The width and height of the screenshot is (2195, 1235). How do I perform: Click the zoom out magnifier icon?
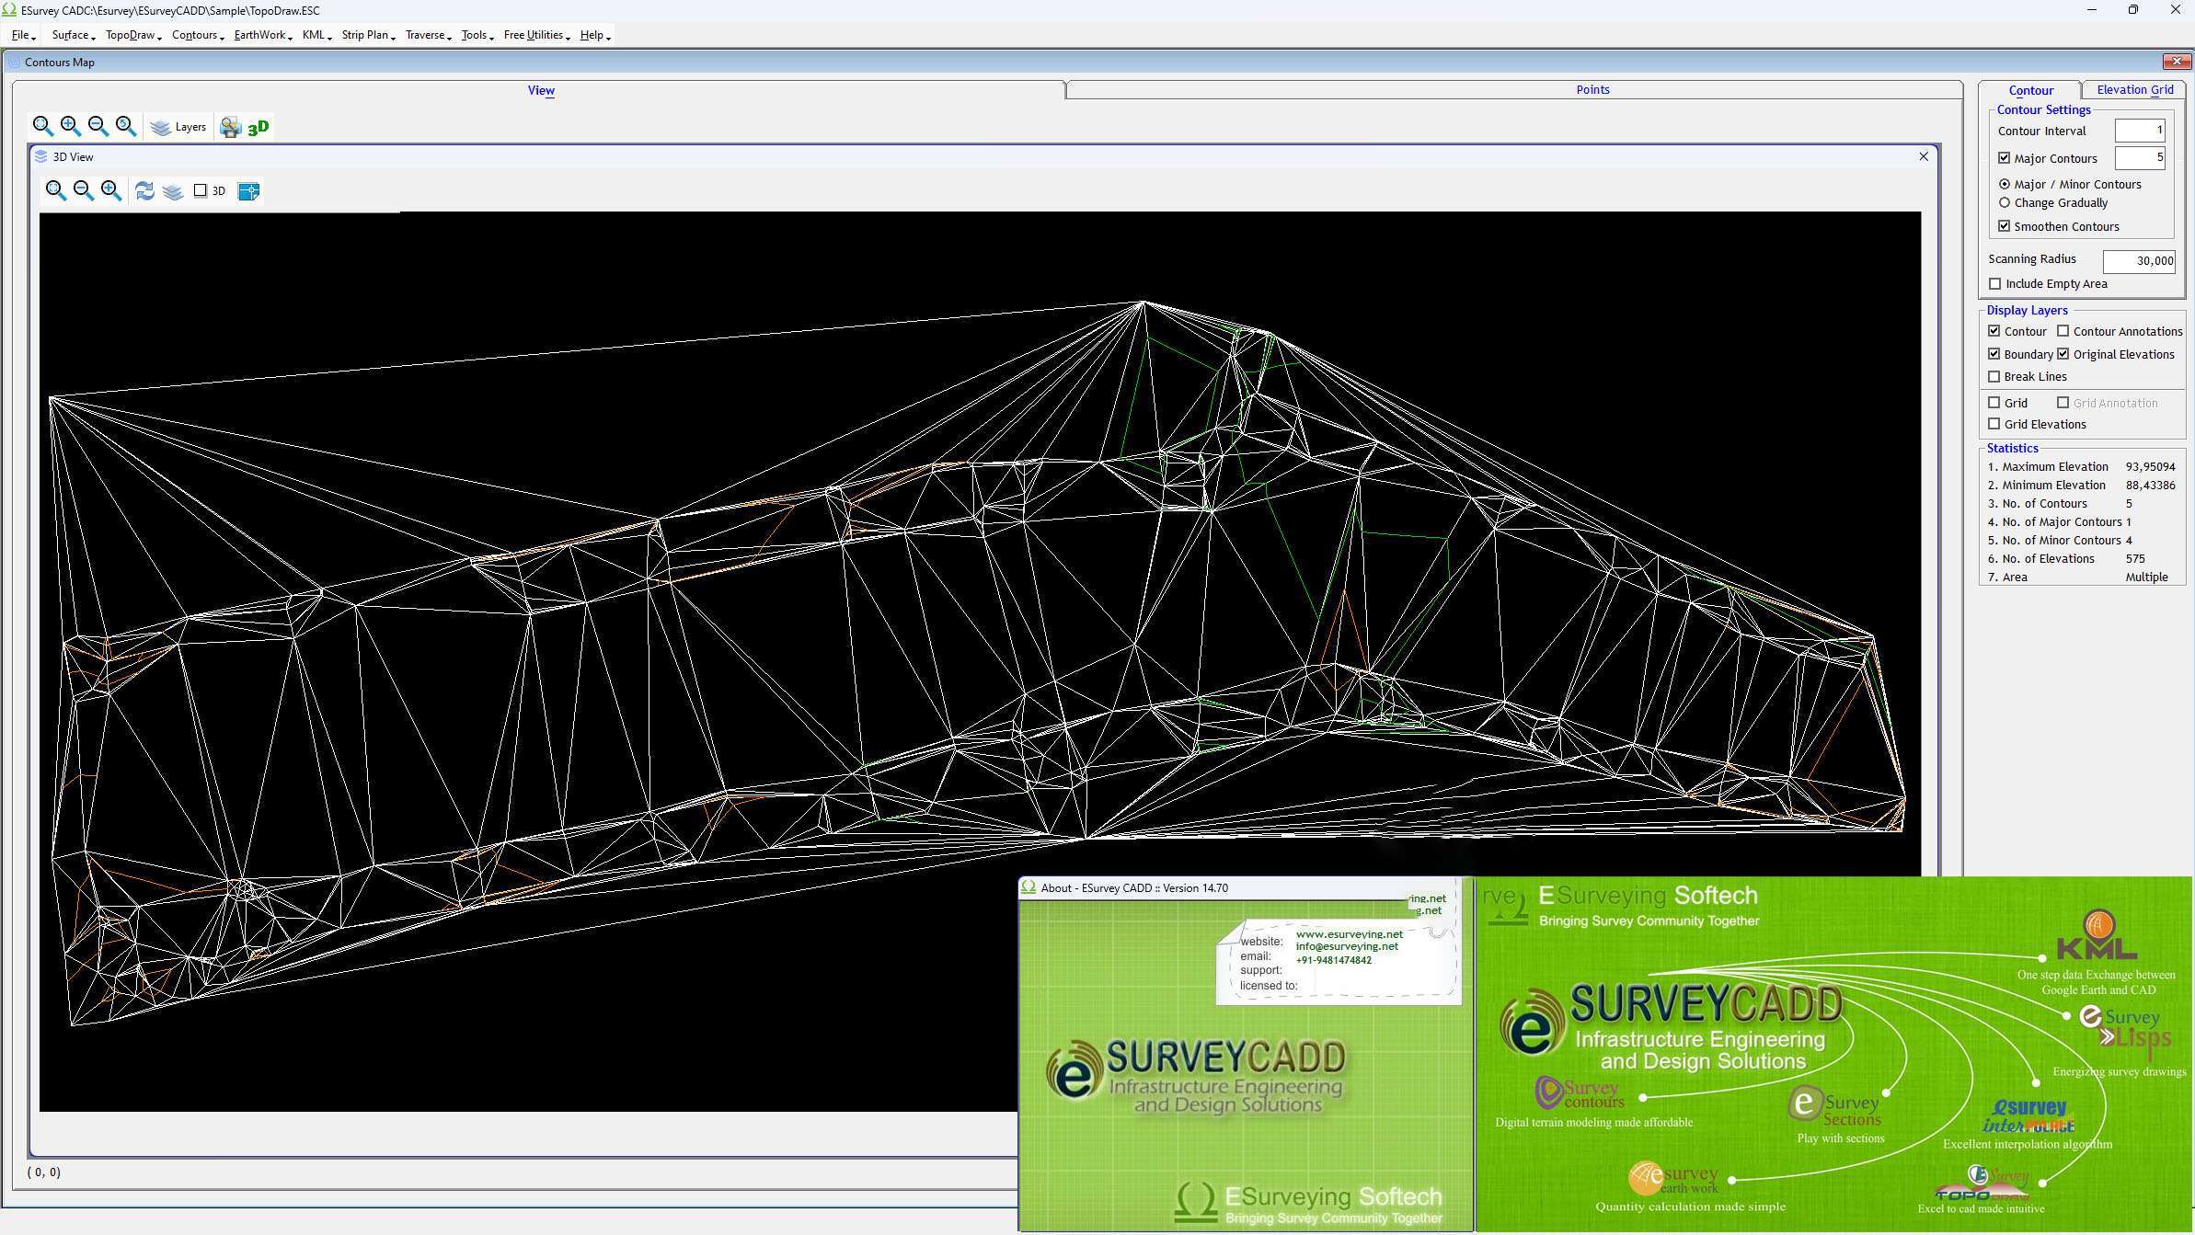click(98, 126)
